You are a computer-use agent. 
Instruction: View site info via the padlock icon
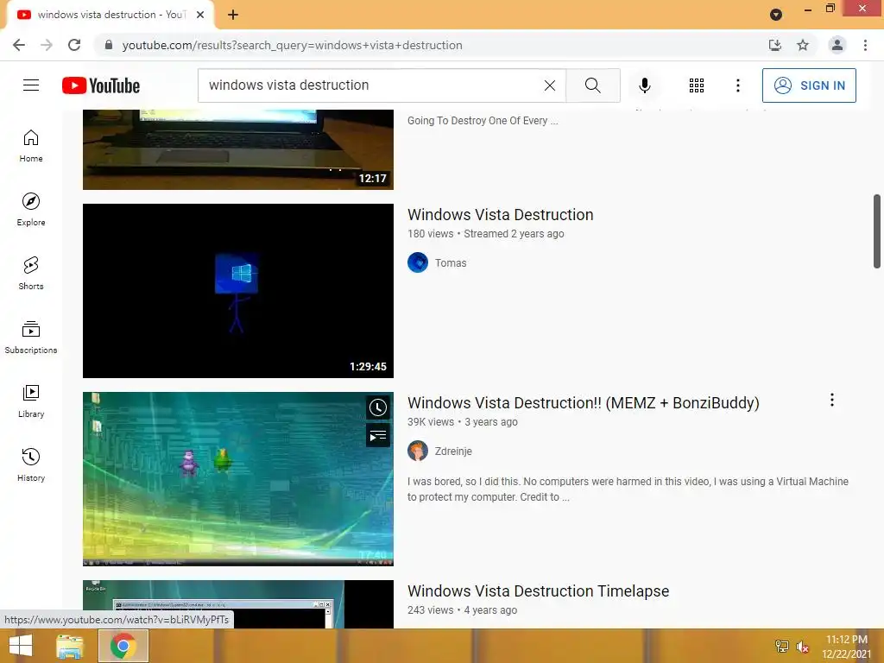[x=109, y=45]
